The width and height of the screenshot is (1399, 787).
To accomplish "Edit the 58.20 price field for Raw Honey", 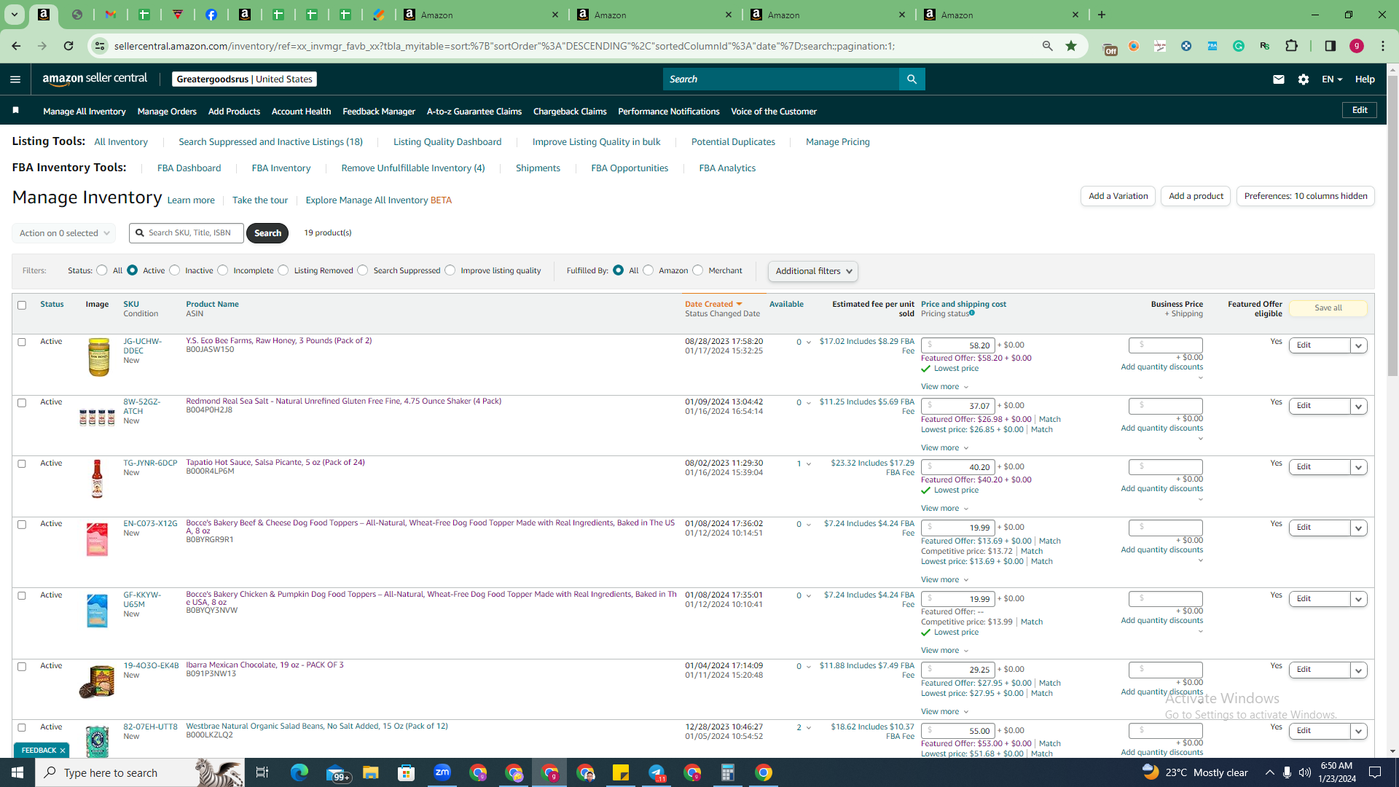I will [957, 345].
